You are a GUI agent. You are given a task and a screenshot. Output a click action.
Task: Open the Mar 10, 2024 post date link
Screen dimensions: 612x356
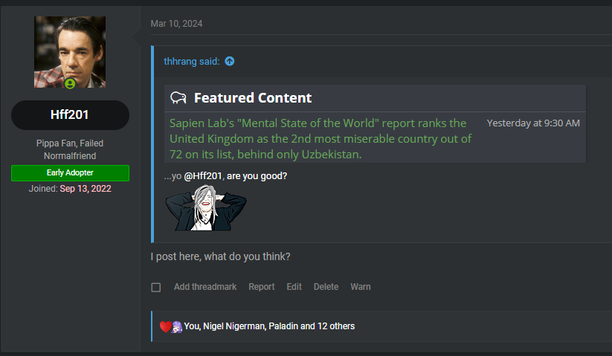pos(176,24)
